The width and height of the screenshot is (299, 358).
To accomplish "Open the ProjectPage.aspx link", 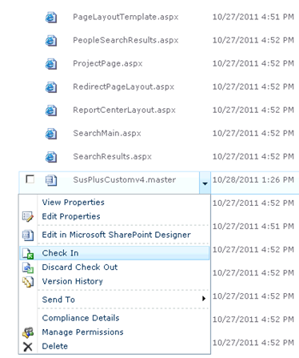I will click(x=108, y=63).
